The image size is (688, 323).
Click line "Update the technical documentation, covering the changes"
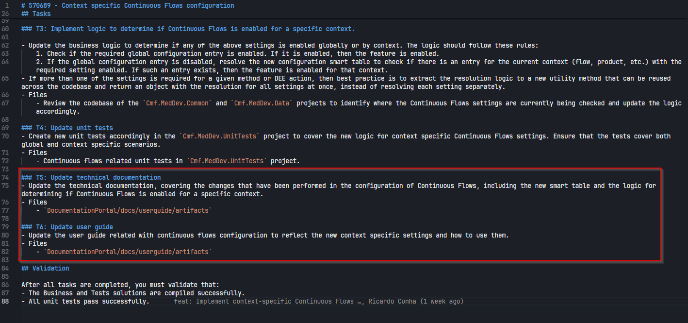pyautogui.click(x=339, y=190)
